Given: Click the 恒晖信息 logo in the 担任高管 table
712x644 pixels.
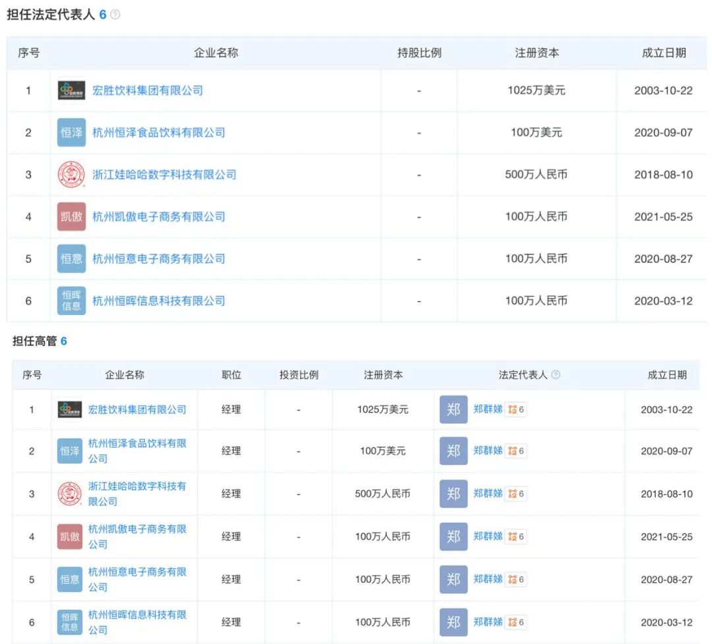Looking at the screenshot, I should (70, 622).
